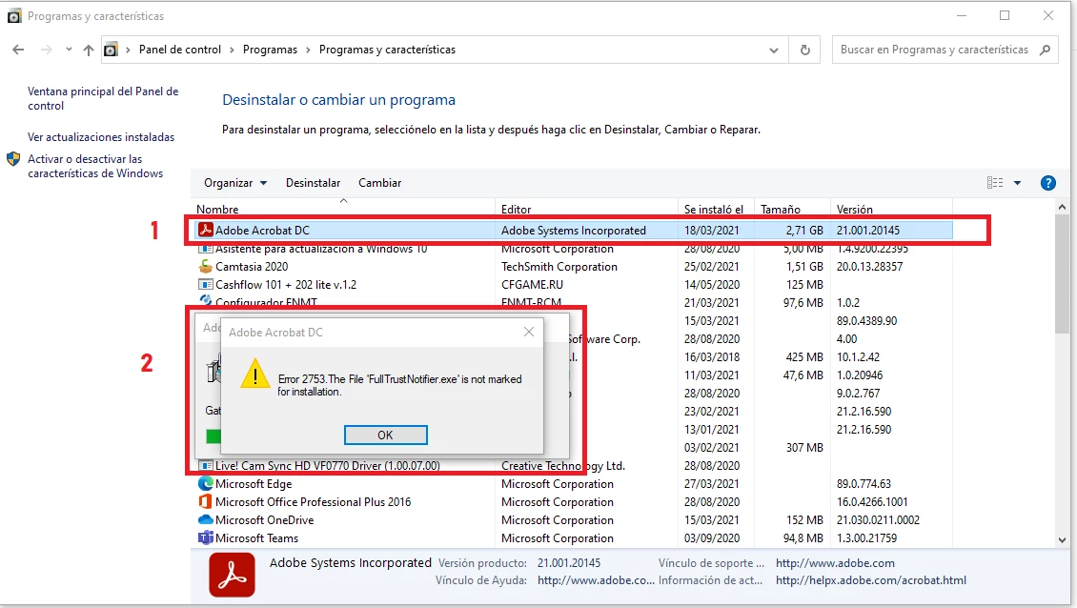The height and width of the screenshot is (608, 1077).
Task: Click the up-one-level arrow
Action: pyautogui.click(x=89, y=50)
